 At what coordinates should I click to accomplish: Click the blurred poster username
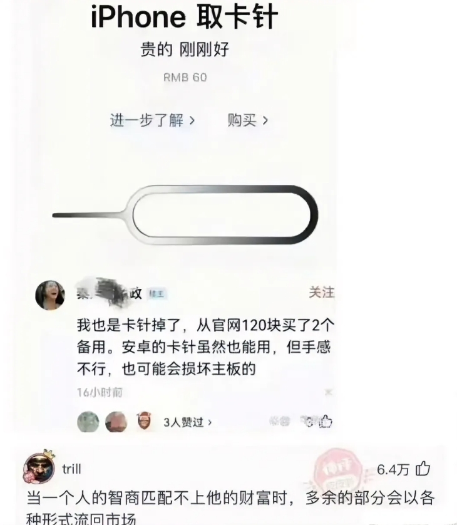click(110, 293)
